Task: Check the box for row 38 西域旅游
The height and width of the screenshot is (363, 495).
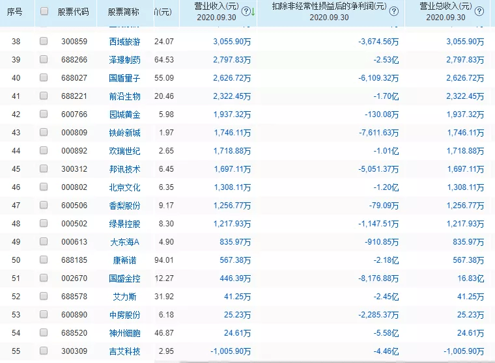Action: pos(44,41)
